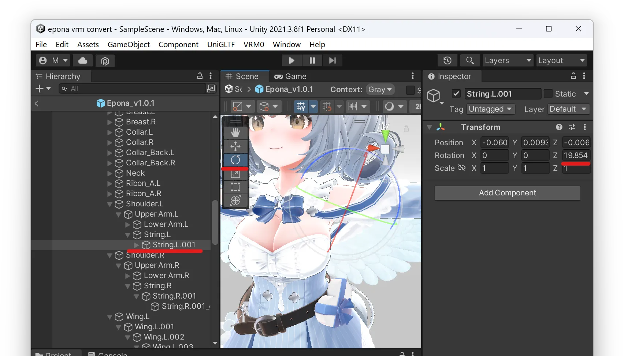Select Neck in the Hierarchy
The image size is (624, 356).
tap(135, 173)
